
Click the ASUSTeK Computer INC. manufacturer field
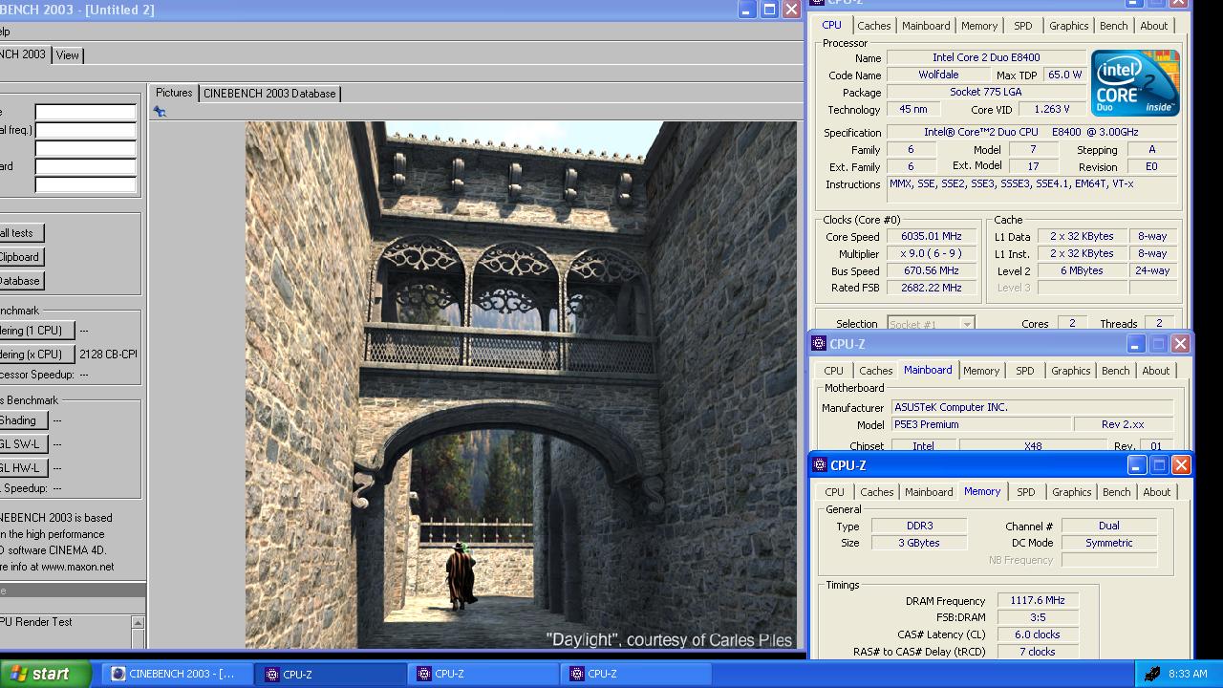(1032, 407)
